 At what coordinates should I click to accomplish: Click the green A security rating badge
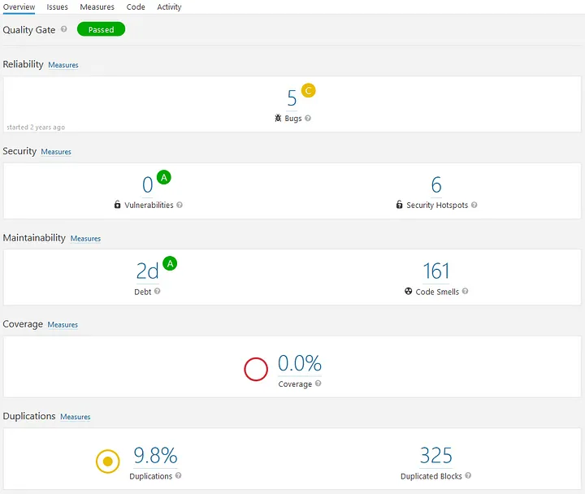click(x=164, y=177)
